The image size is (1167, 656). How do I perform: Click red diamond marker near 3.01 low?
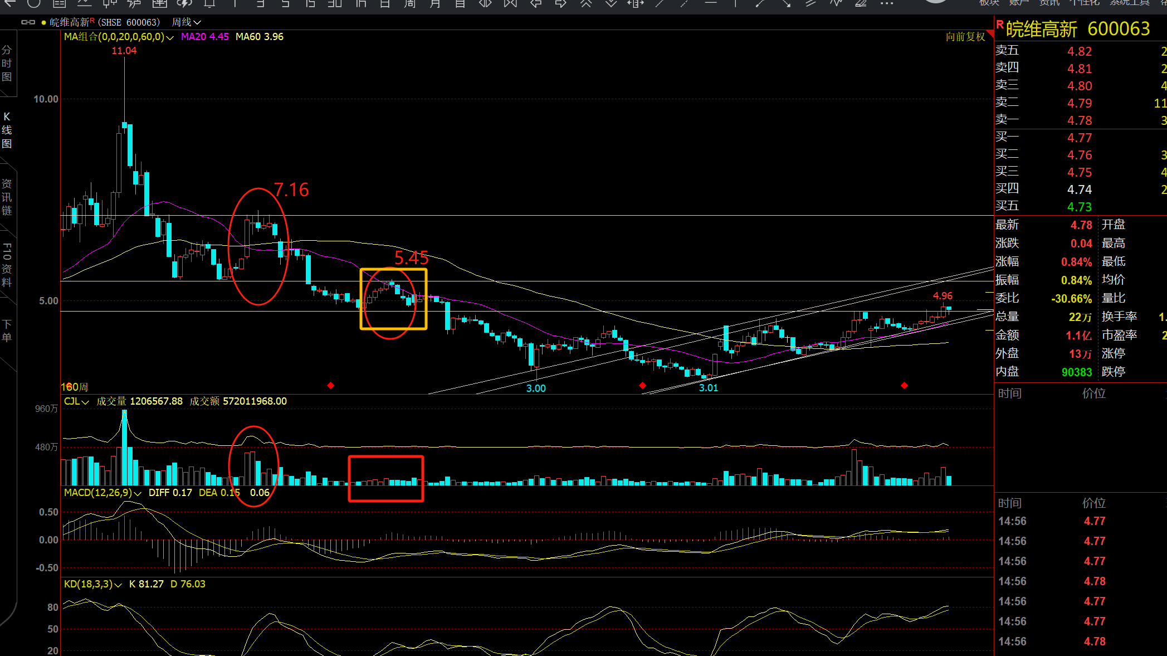pos(642,385)
